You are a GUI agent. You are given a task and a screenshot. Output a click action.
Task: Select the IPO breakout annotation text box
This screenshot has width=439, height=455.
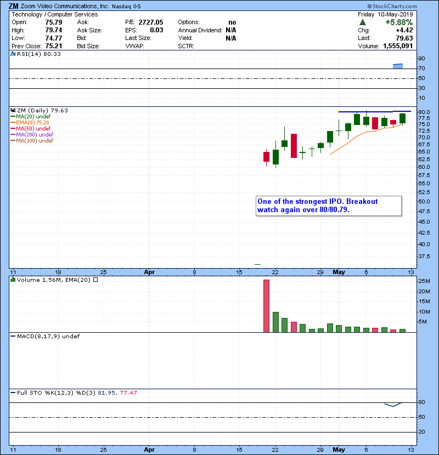[x=328, y=206]
